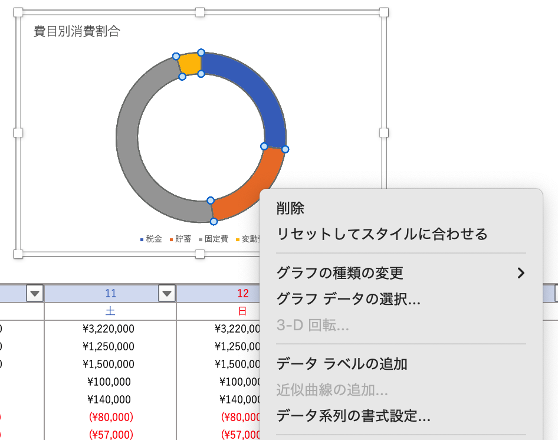Open グラフ データの選択 dialog
Image resolution: width=558 pixels, height=440 pixels.
348,300
